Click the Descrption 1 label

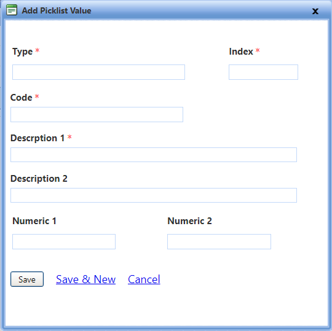coord(38,138)
